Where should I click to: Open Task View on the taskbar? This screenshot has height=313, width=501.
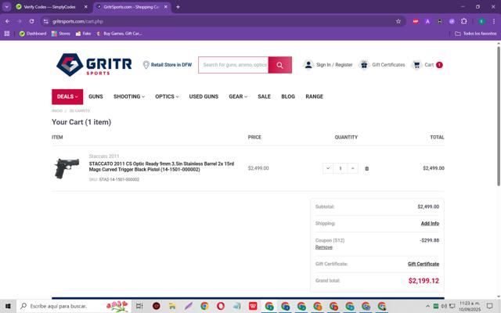(139, 306)
